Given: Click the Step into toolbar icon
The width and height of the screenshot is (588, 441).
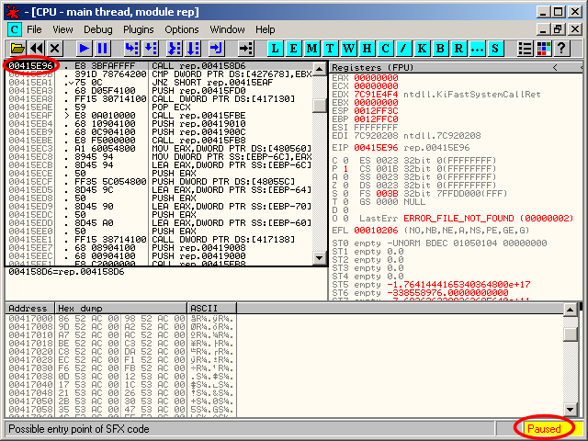Looking at the screenshot, I should (x=131, y=48).
